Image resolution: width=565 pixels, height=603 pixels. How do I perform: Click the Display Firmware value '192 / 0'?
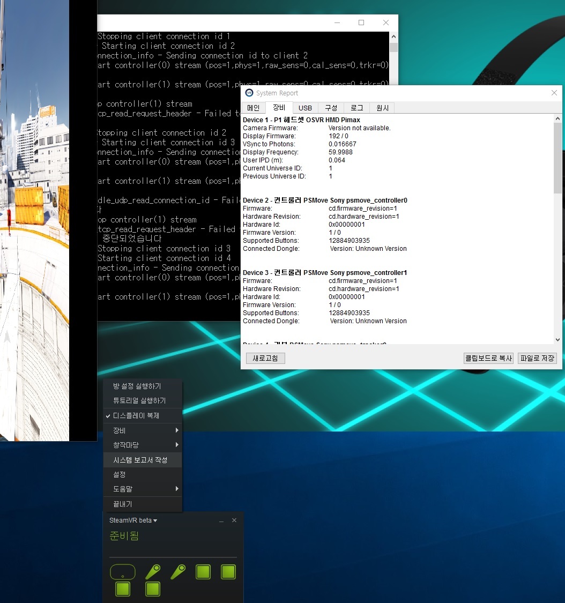coord(338,136)
